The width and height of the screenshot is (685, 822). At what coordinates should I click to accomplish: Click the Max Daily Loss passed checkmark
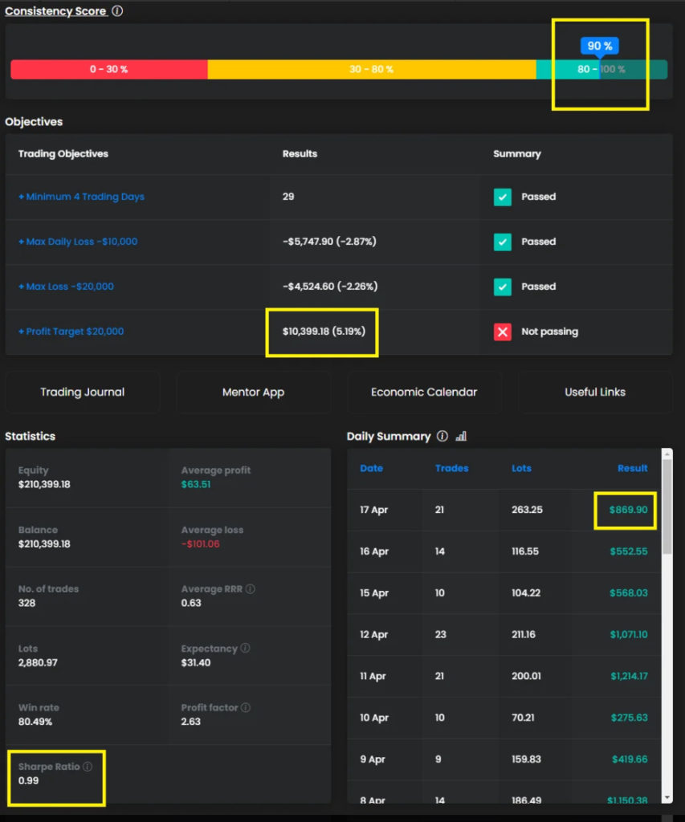click(503, 242)
